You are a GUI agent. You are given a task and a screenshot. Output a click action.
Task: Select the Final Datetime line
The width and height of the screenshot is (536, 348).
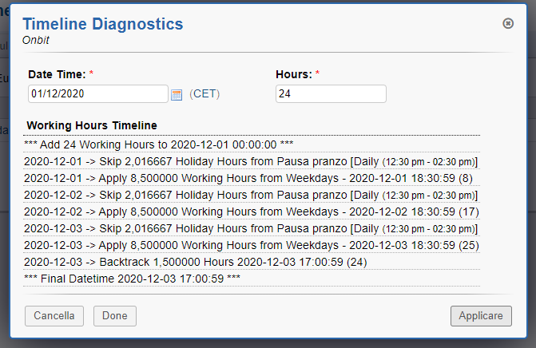[132, 278]
